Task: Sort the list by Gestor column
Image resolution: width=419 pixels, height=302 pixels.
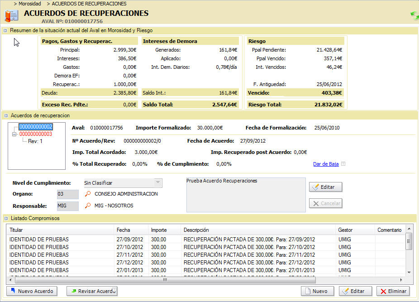Action: [x=355, y=230]
